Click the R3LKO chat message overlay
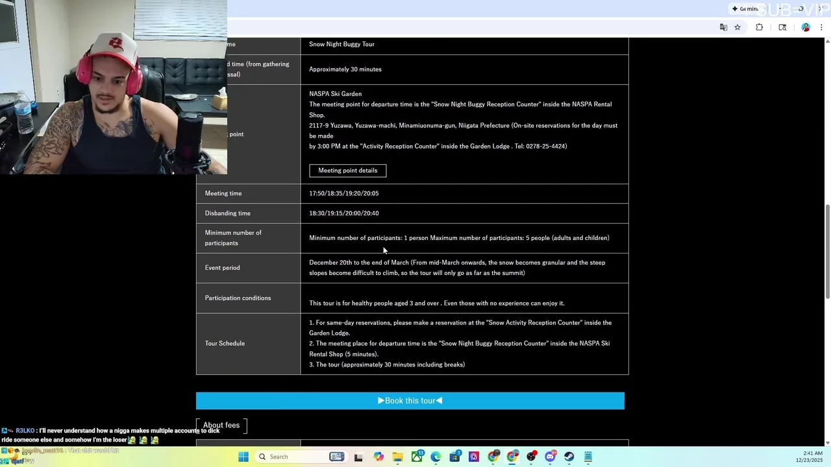 (x=110, y=435)
